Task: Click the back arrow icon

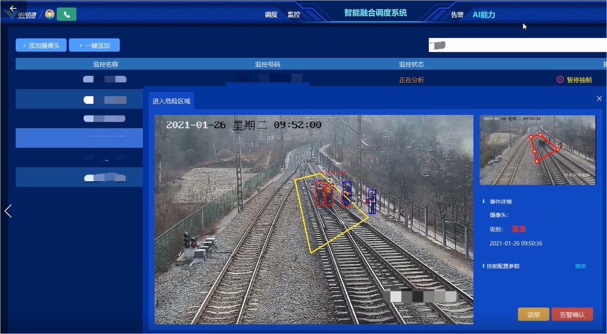Action: pyautogui.click(x=13, y=8)
